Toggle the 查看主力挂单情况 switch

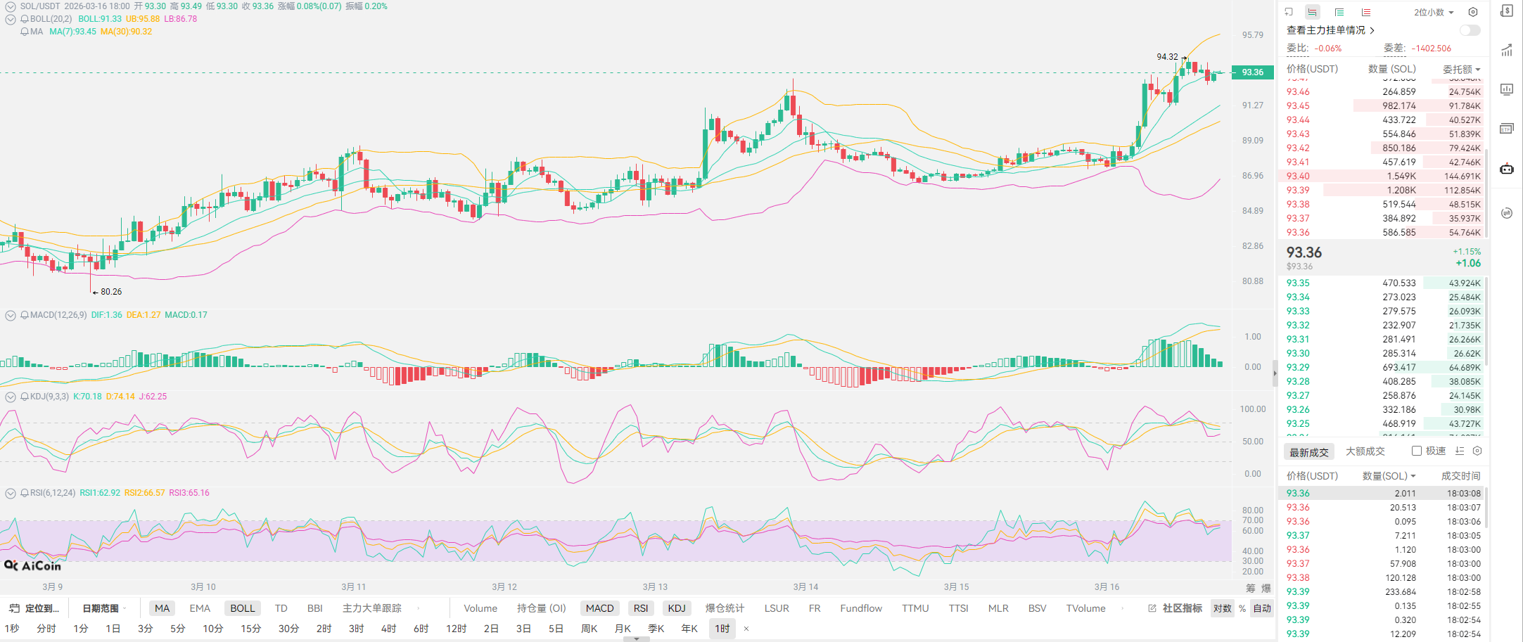1470,30
